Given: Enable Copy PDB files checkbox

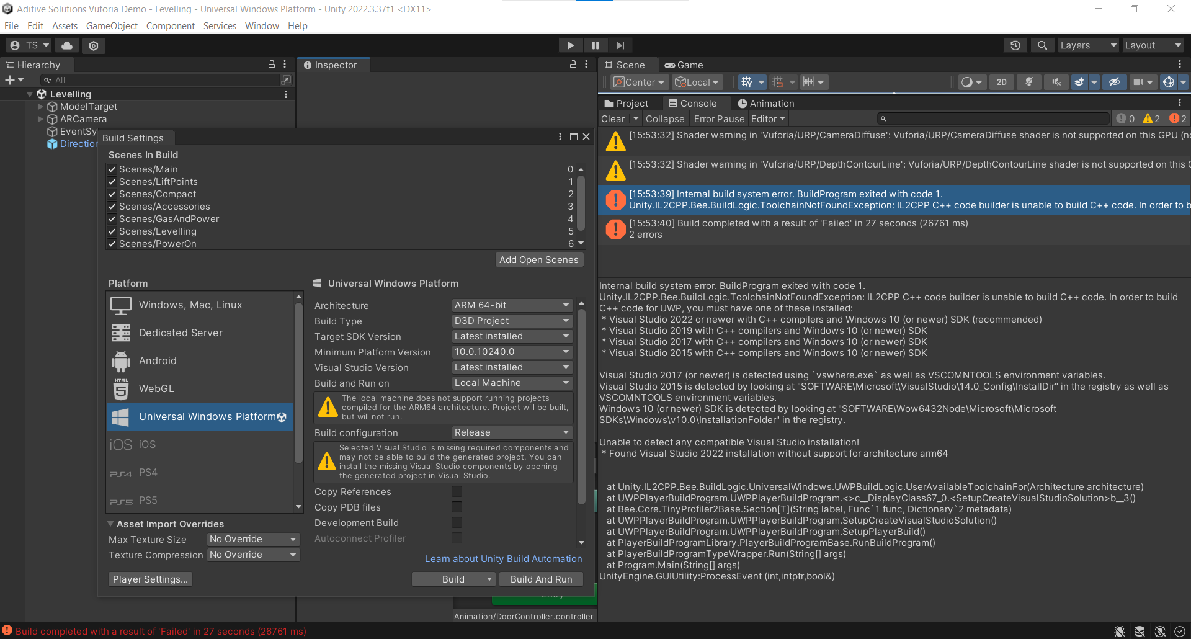Looking at the screenshot, I should click(457, 507).
